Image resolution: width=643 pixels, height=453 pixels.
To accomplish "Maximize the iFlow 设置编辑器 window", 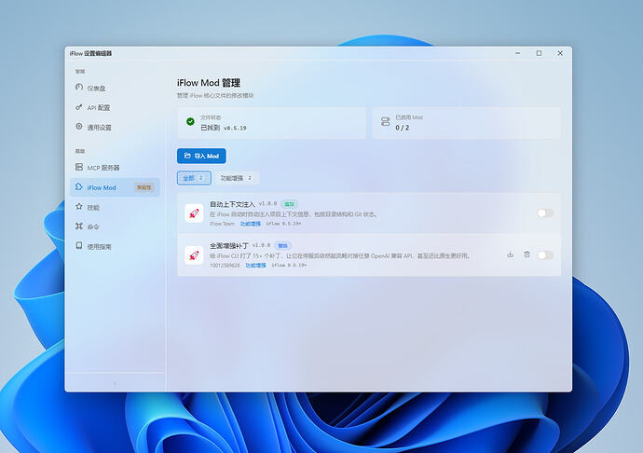I will pyautogui.click(x=539, y=53).
